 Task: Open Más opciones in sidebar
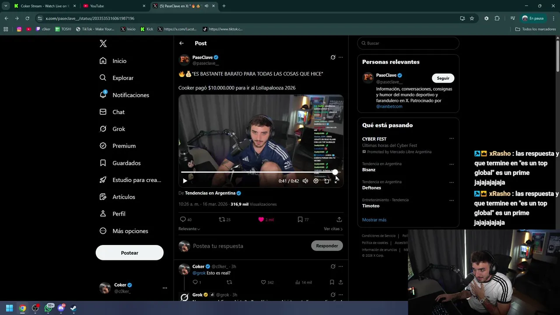(124, 231)
